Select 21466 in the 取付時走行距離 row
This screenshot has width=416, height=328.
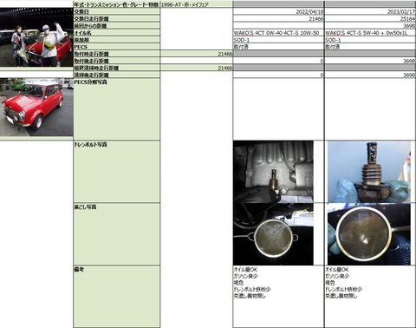point(196,54)
